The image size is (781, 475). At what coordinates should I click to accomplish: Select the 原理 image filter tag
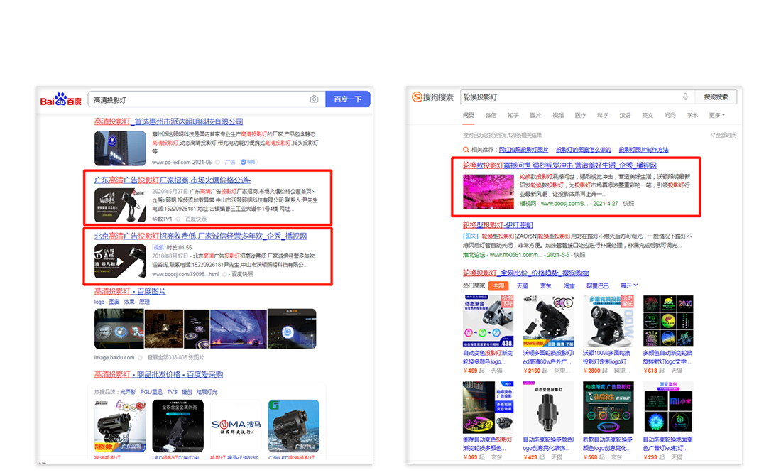pos(144,302)
